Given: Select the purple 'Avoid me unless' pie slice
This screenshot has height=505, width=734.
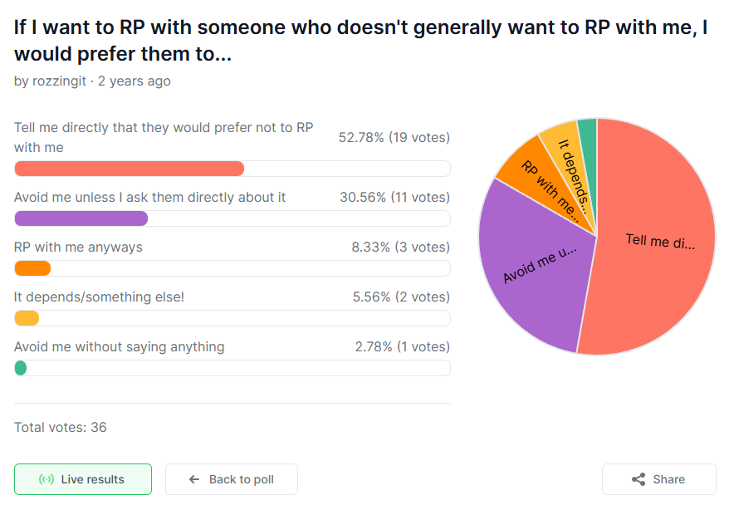Looking at the screenshot, I should (x=531, y=266).
